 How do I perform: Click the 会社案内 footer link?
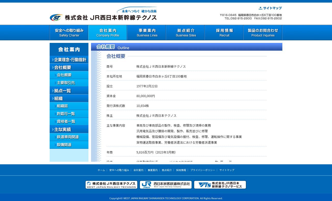tap(138, 170)
